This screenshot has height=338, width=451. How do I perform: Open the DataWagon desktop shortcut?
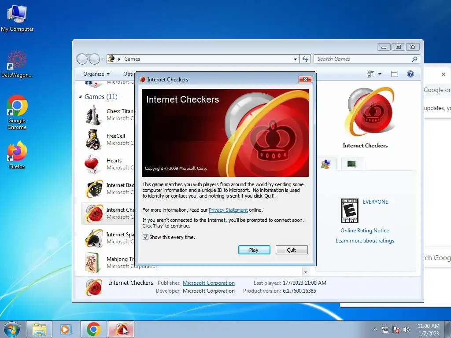coord(17,64)
